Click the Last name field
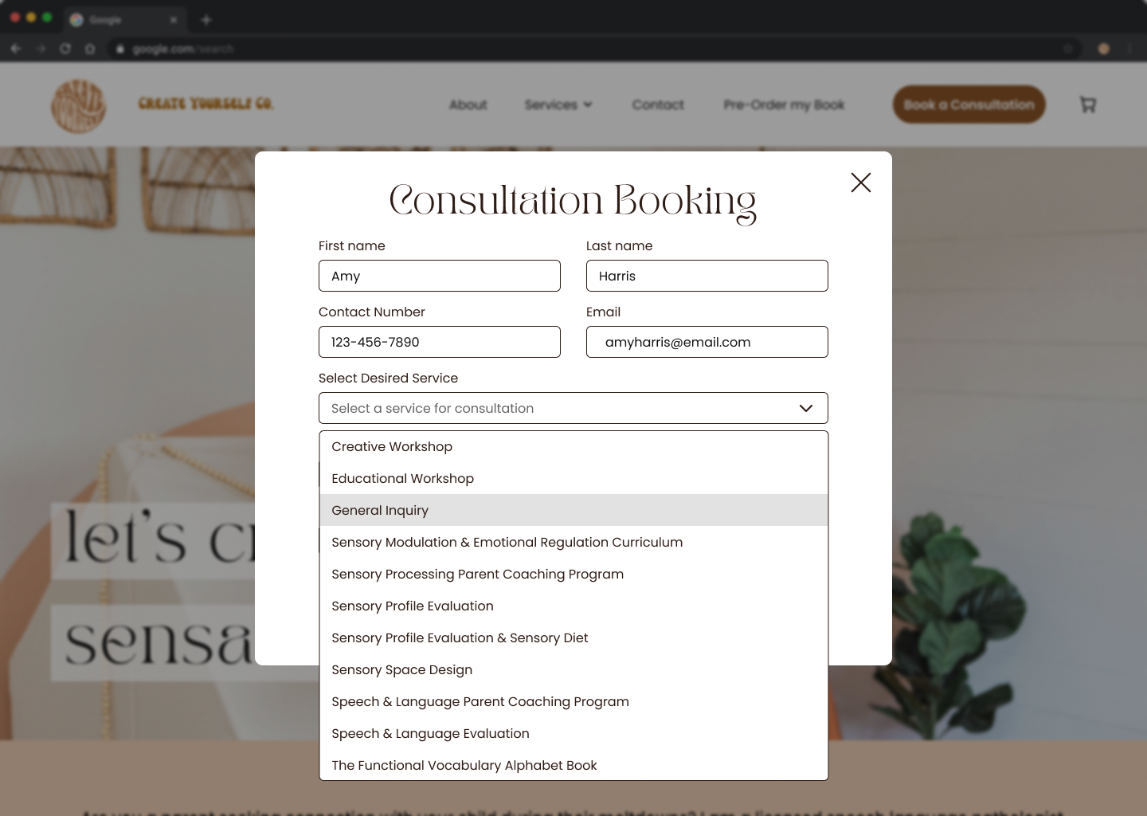 point(707,276)
